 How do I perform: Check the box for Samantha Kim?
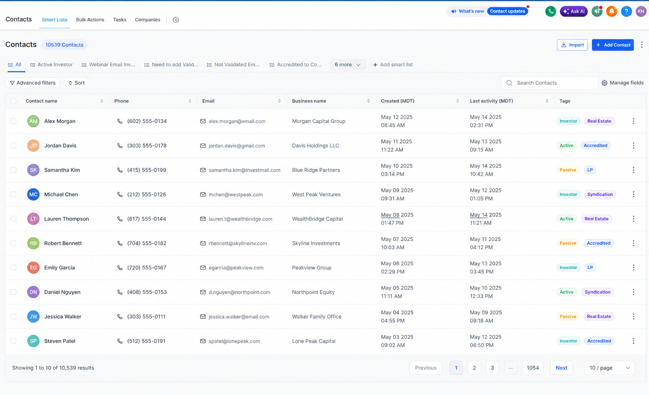point(13,170)
